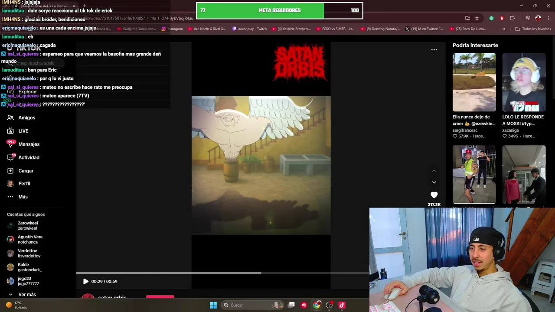
Task: Open weather widget showing 17°C Soleado
Action: tap(16, 305)
